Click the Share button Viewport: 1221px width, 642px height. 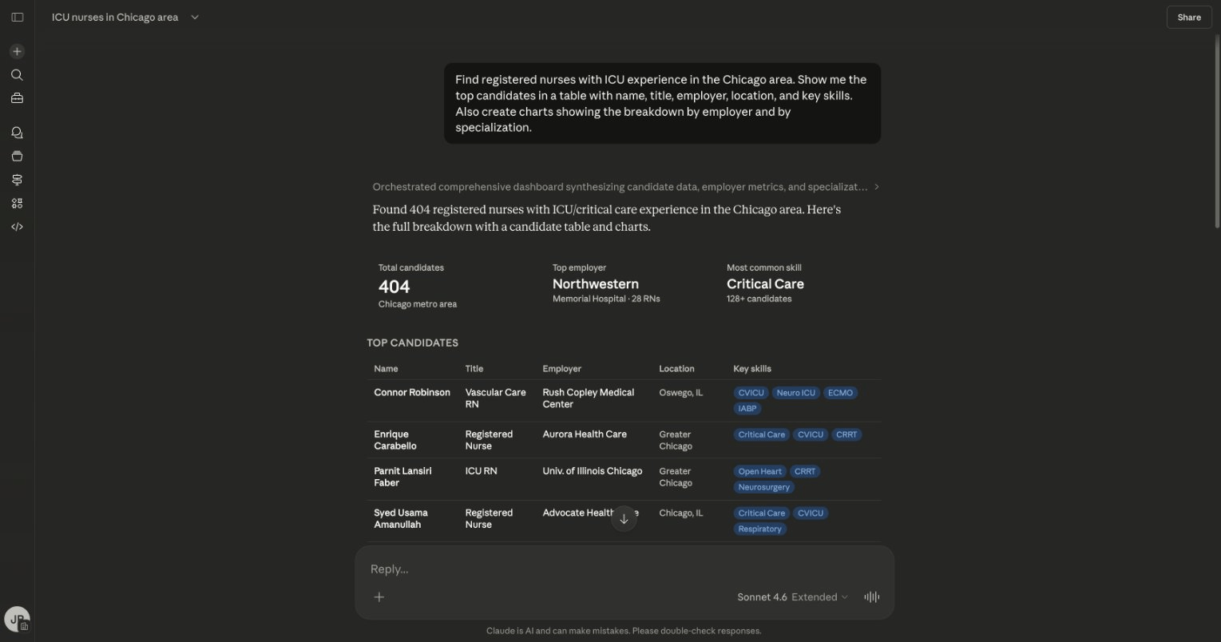[1188, 17]
